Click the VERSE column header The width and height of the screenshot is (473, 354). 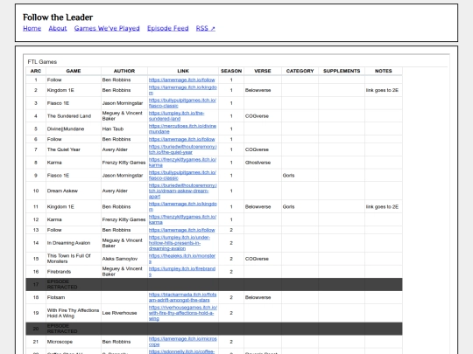(263, 71)
